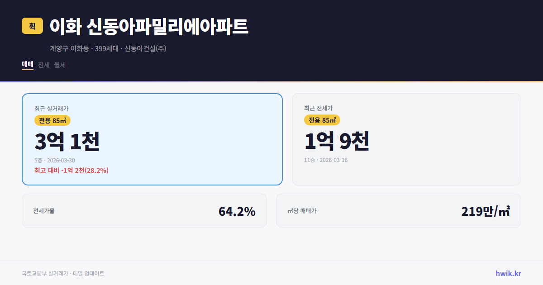Click the 1억 9천 jeonse price
Screen dimensions: 543x285
[x=337, y=141]
